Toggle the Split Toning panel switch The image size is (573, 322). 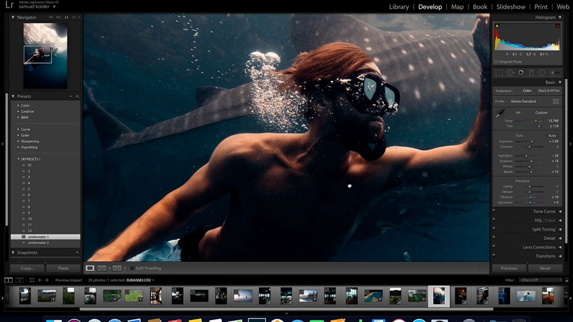tap(493, 228)
